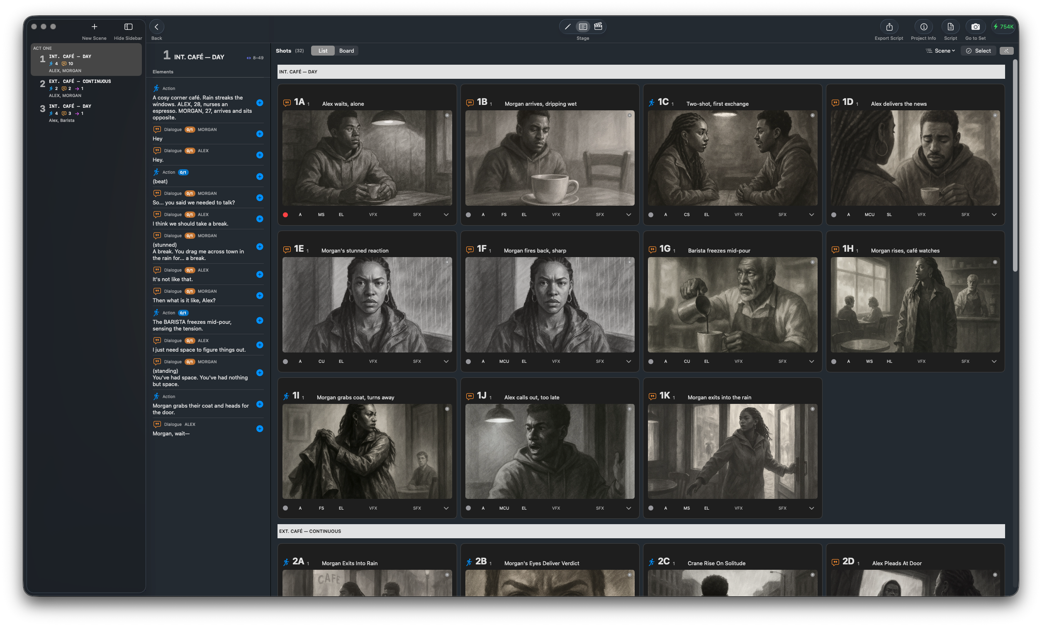Click the VFX label on shot 1B

coord(556,215)
